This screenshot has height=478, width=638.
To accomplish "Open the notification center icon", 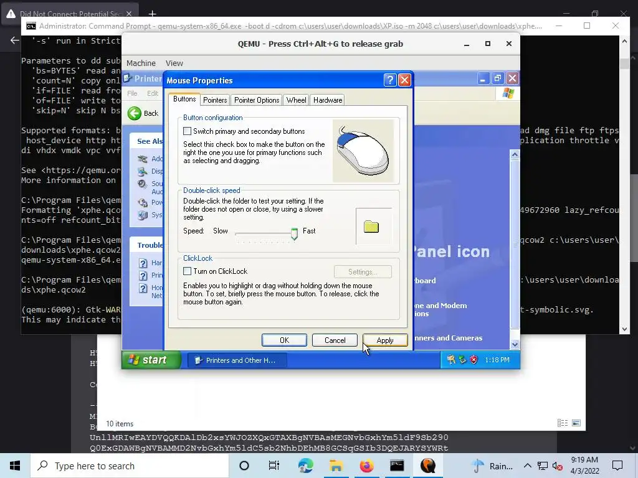I will 617,466.
